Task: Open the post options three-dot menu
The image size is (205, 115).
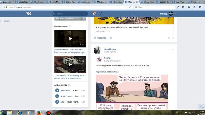Action: pyautogui.click(x=172, y=49)
